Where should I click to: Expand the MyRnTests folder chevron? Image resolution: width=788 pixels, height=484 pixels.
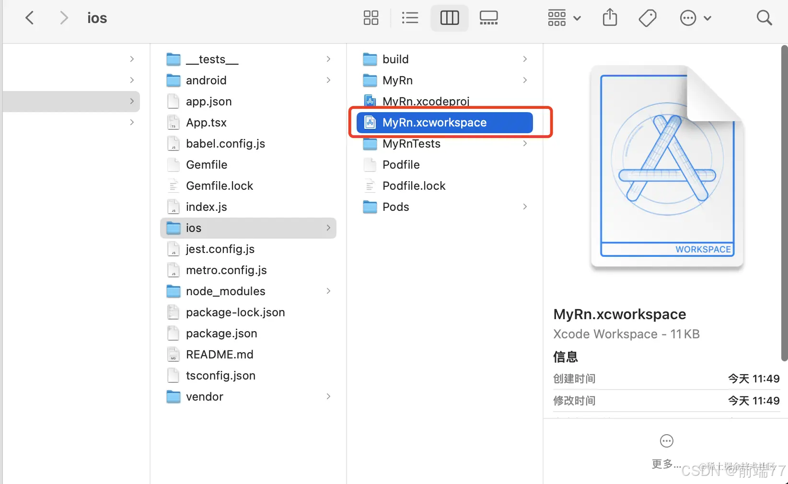point(525,143)
